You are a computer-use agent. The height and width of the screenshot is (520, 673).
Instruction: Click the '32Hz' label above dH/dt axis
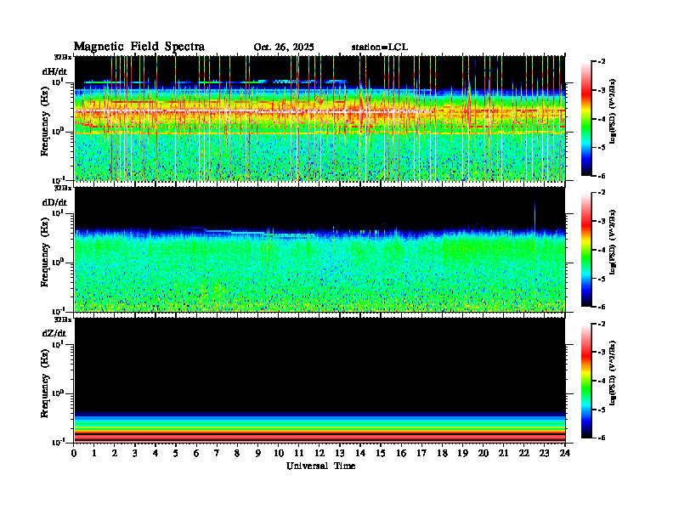click(x=63, y=57)
